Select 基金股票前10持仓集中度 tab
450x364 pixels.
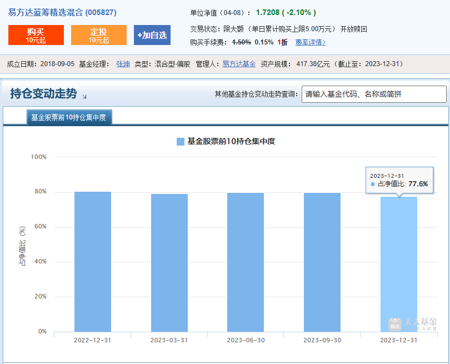click(69, 117)
